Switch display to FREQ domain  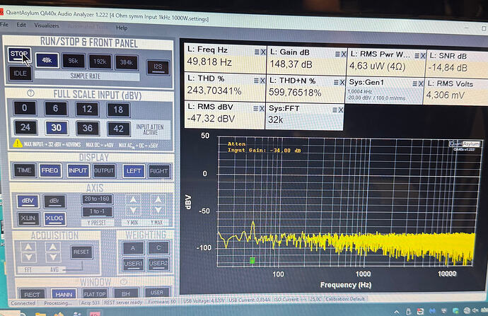point(50,170)
